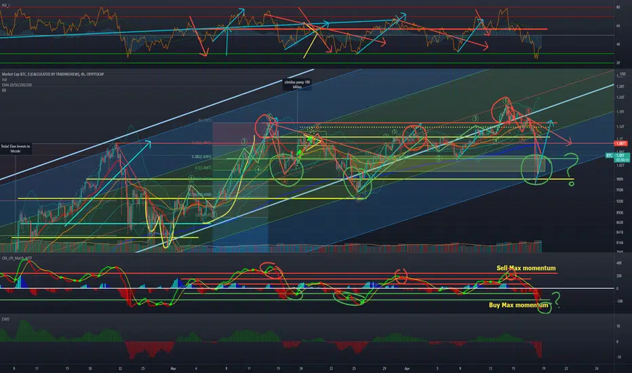Image resolution: width=632 pixels, height=373 pixels.
Task: Click the 29 date label on time axis
Action: tap(384, 368)
